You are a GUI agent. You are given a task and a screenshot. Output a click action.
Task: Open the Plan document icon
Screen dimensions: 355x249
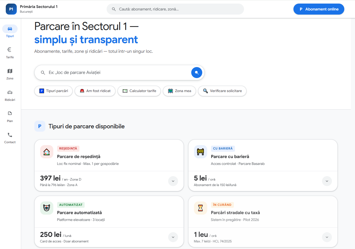coord(10,113)
